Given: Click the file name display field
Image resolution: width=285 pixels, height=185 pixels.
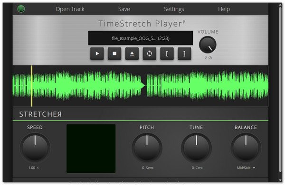Looking at the screenshot, I should point(141,38).
